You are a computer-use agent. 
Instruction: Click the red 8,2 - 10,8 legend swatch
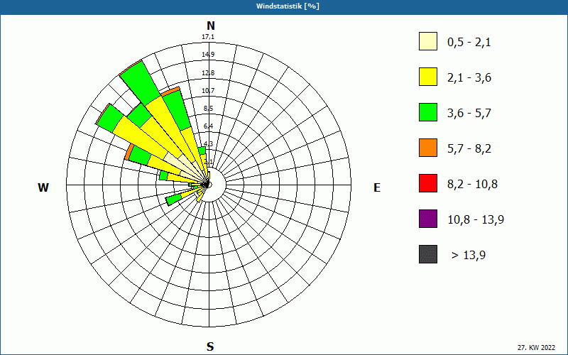(x=428, y=183)
